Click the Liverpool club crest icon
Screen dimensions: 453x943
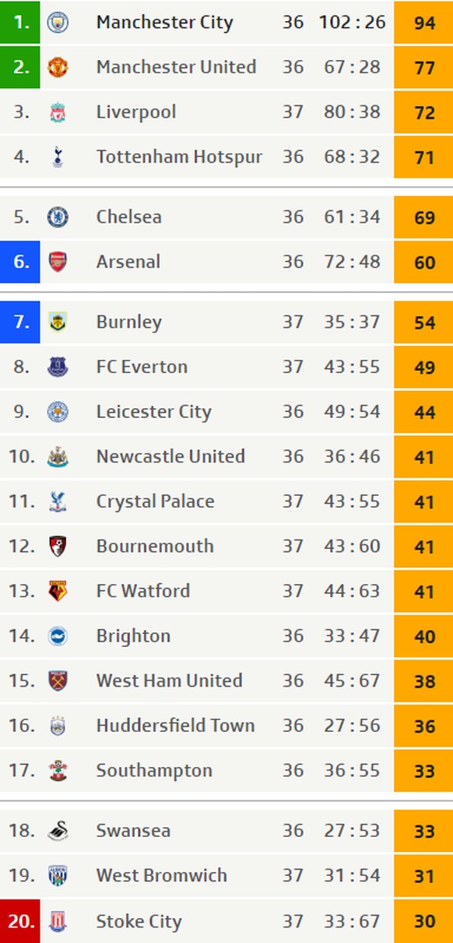click(58, 112)
